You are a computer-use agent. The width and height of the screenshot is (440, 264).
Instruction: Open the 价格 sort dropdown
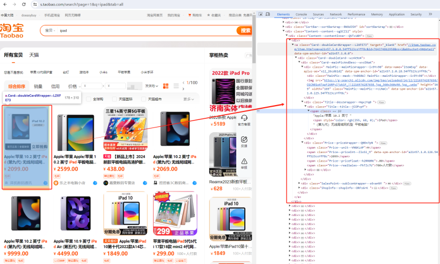tap(74, 86)
